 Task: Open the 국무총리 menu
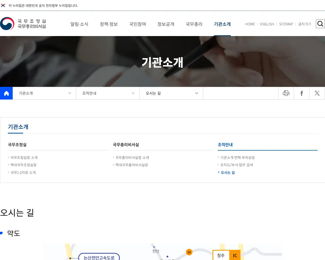194,24
